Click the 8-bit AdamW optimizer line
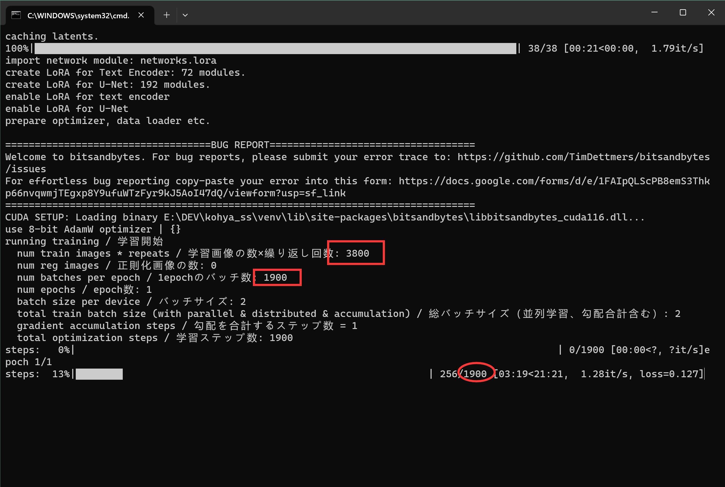725x487 pixels. click(x=93, y=229)
